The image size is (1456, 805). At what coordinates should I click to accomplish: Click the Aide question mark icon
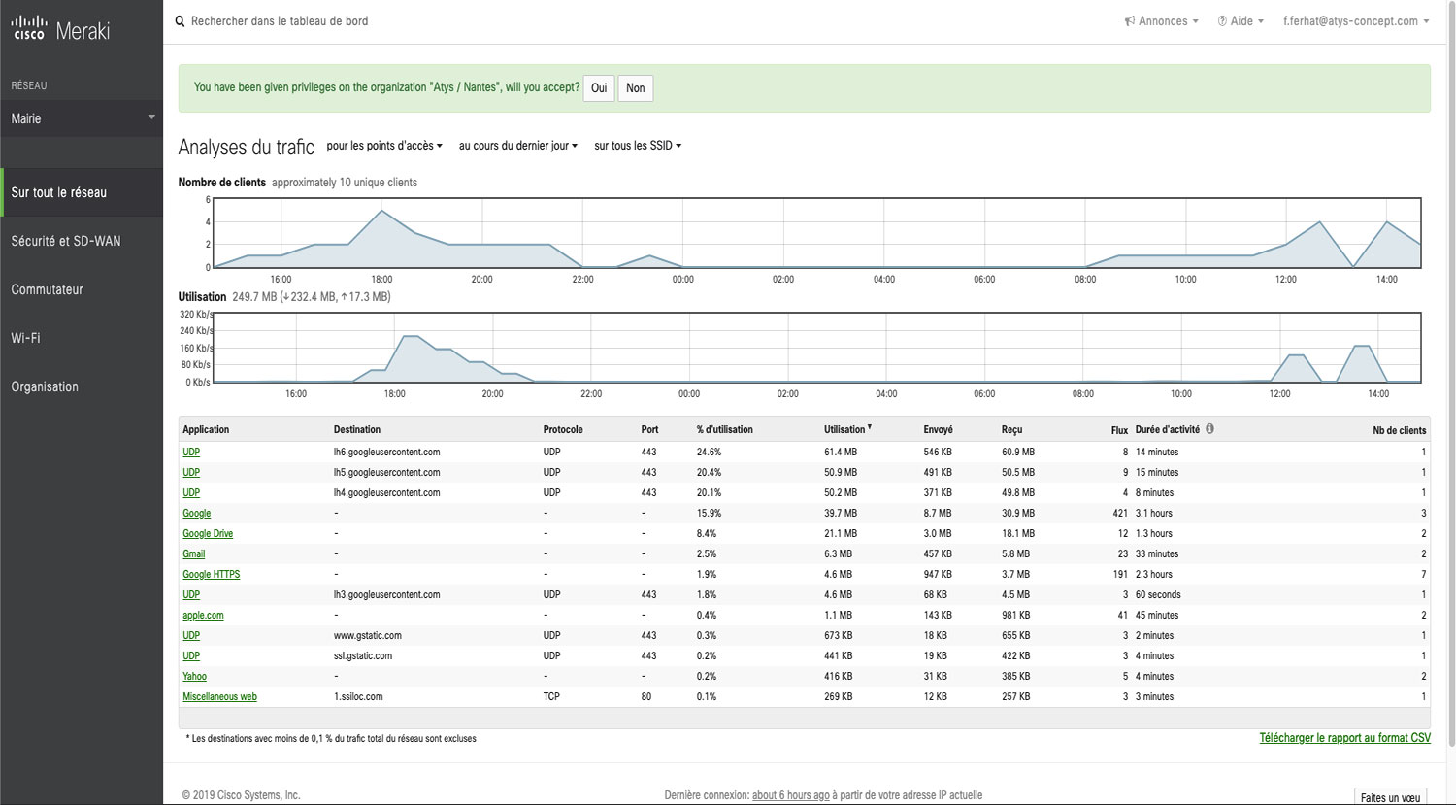coord(1222,21)
